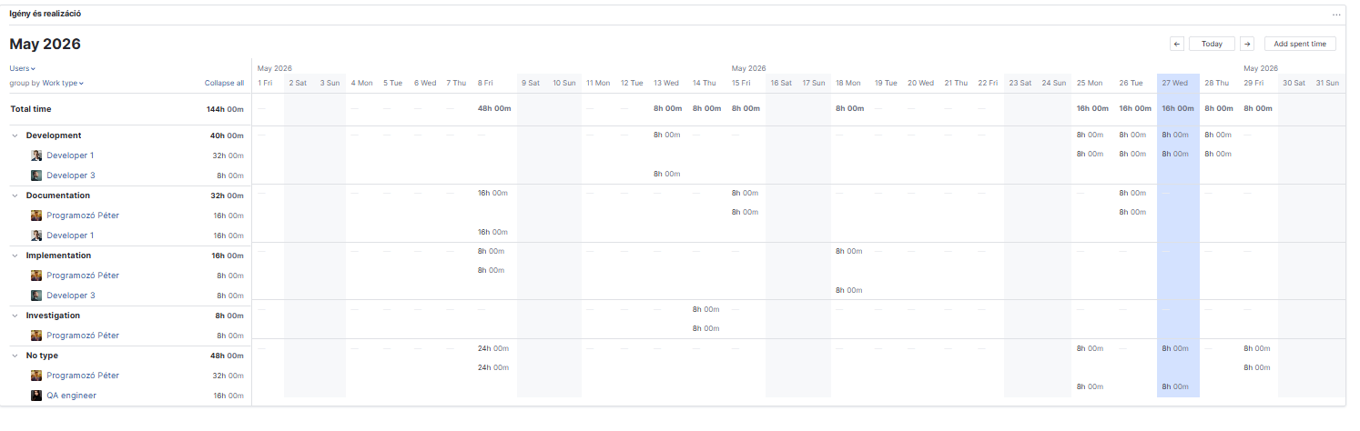Screen dimensions: 1360x431
Task: Open Developer 3 link under Implementation
Action: coord(70,296)
